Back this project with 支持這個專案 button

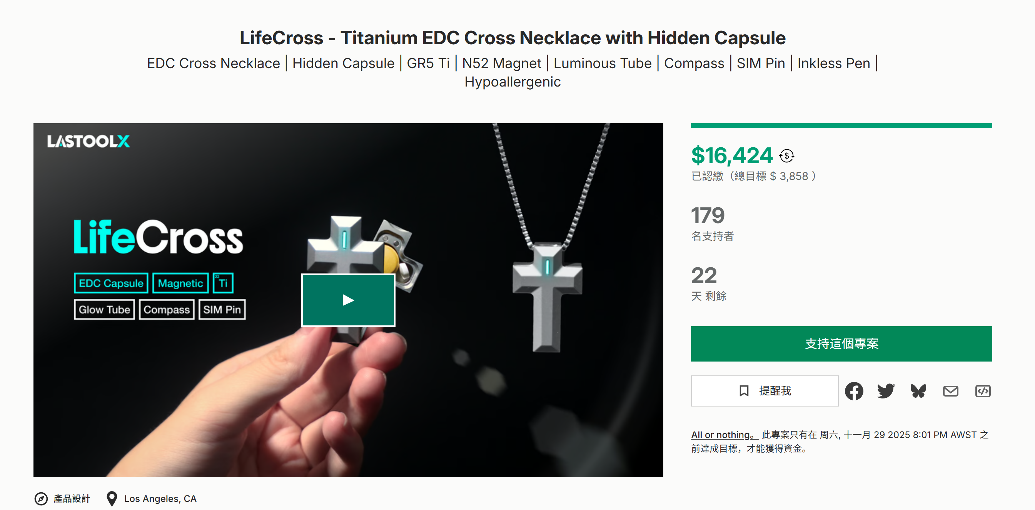(x=841, y=344)
